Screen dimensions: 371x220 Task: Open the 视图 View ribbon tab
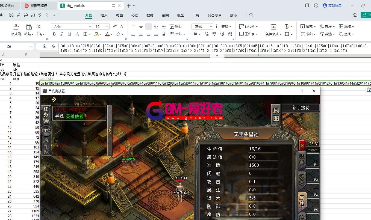pyautogui.click(x=181, y=15)
